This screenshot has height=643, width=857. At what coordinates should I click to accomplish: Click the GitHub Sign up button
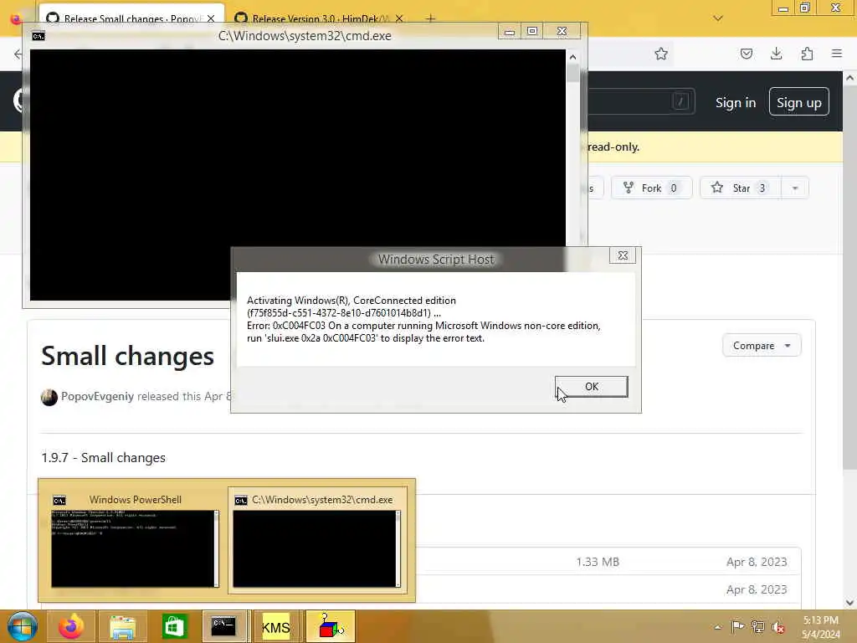[799, 102]
